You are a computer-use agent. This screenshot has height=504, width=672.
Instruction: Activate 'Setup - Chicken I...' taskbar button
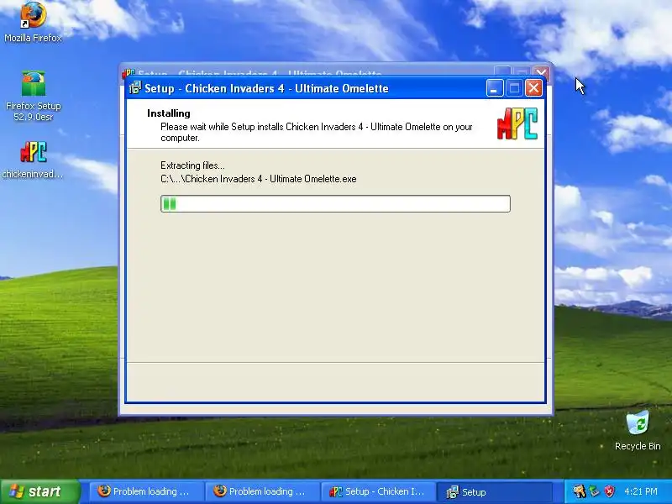[x=378, y=491]
